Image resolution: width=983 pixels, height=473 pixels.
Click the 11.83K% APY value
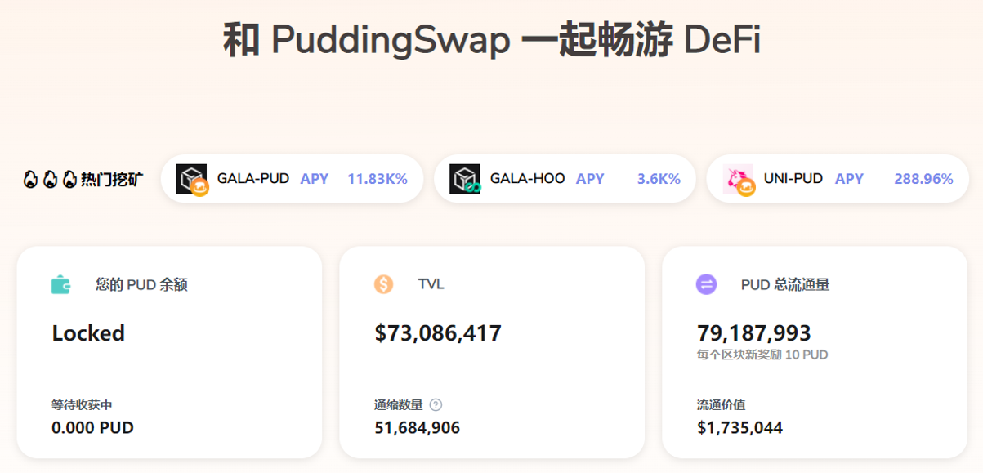click(x=377, y=179)
